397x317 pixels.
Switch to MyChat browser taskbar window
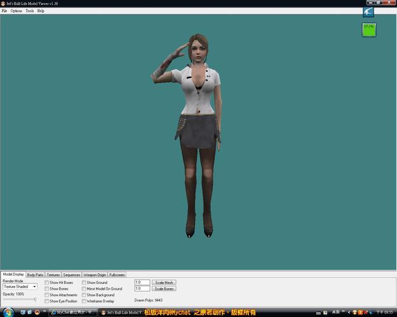[x=73, y=313]
